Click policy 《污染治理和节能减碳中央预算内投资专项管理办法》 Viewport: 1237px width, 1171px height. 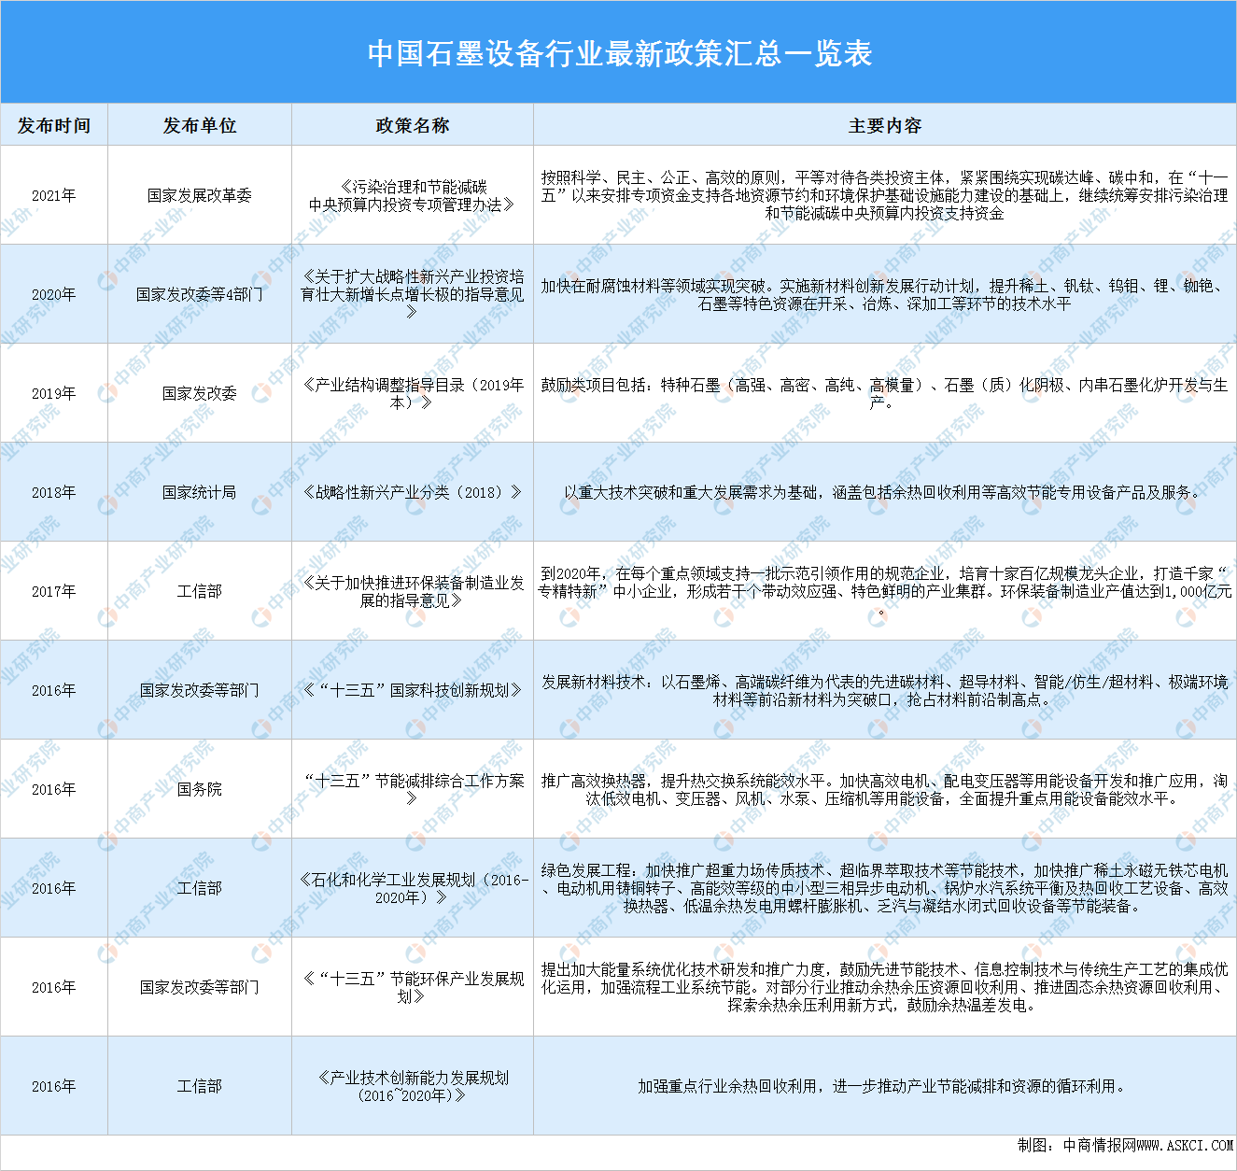[x=413, y=195]
